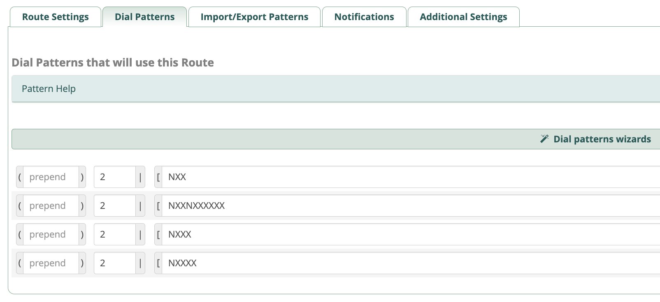Viewport: 660px width, 302px height.
Task: Select the Dial Patterns tab
Action: (x=144, y=17)
